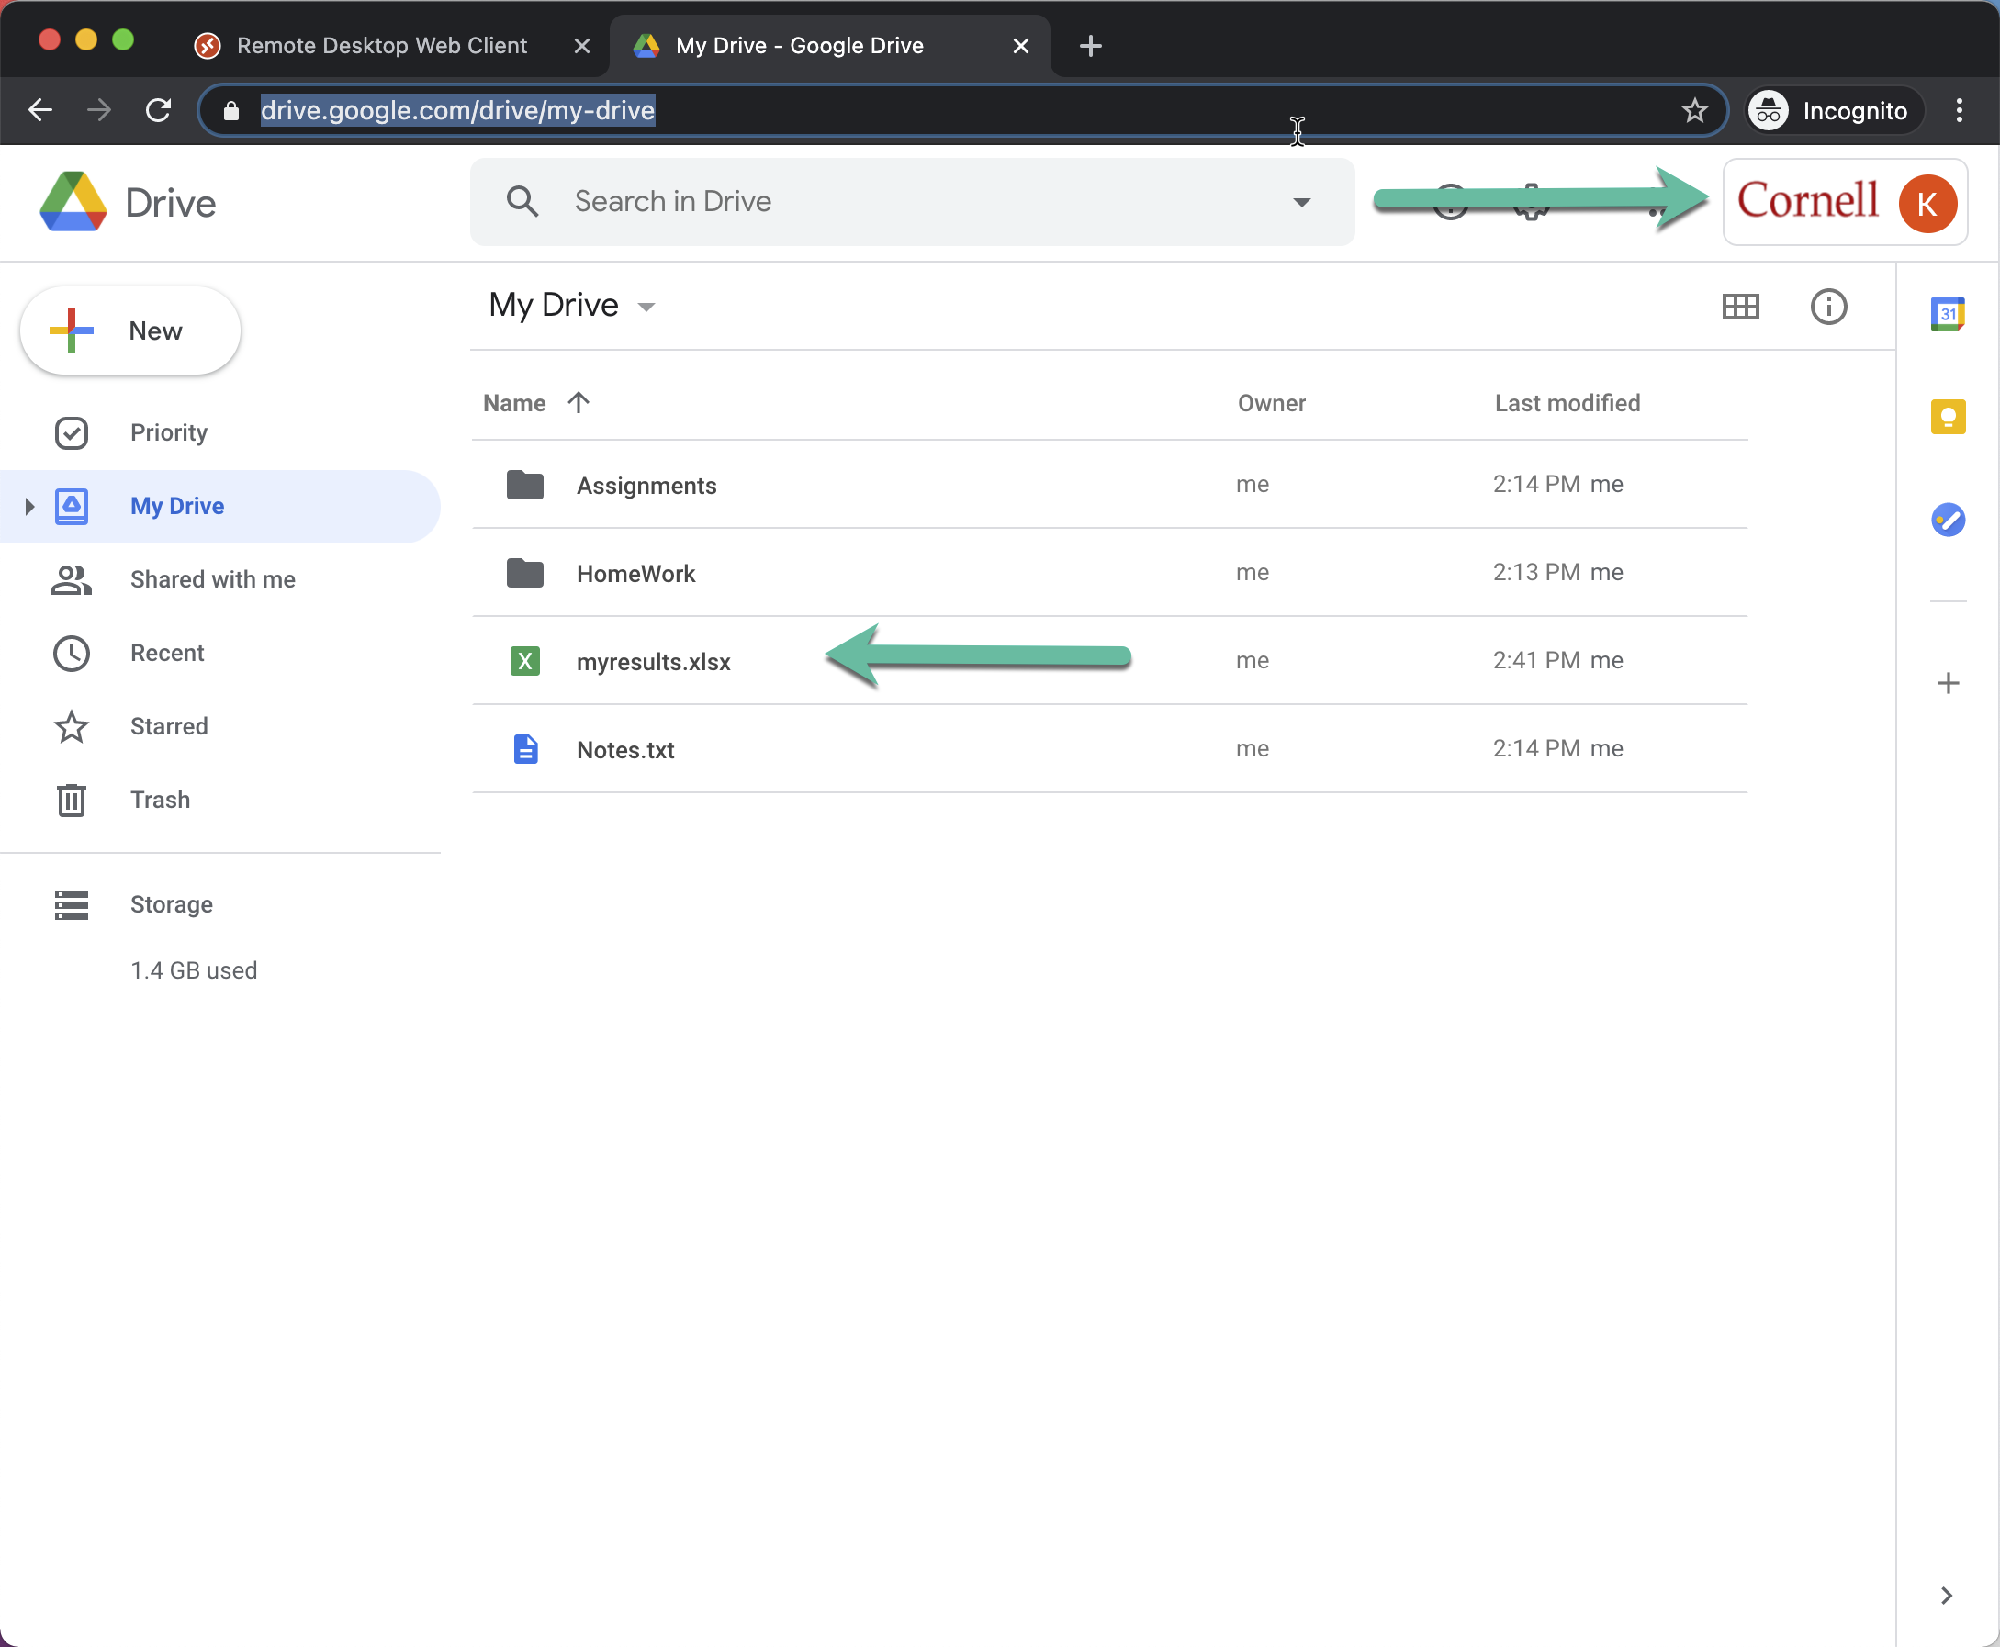This screenshot has height=1647, width=2000.
Task: Click the site lock icon
Action: [x=230, y=111]
